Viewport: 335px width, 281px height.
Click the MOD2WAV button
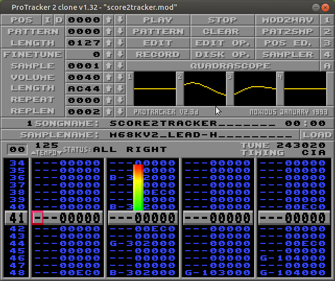coord(288,20)
